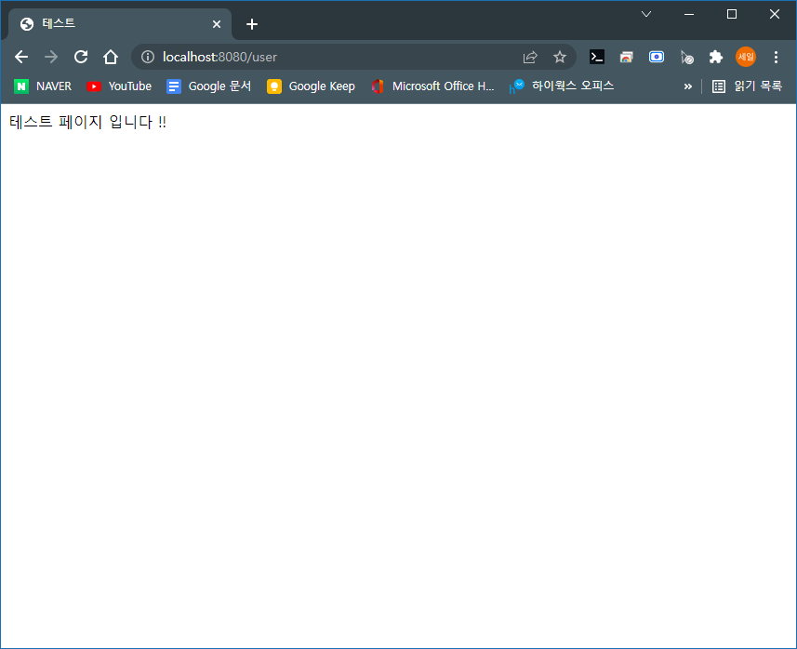Open the orange profile avatar
Screen dimensions: 797x649
click(746, 57)
